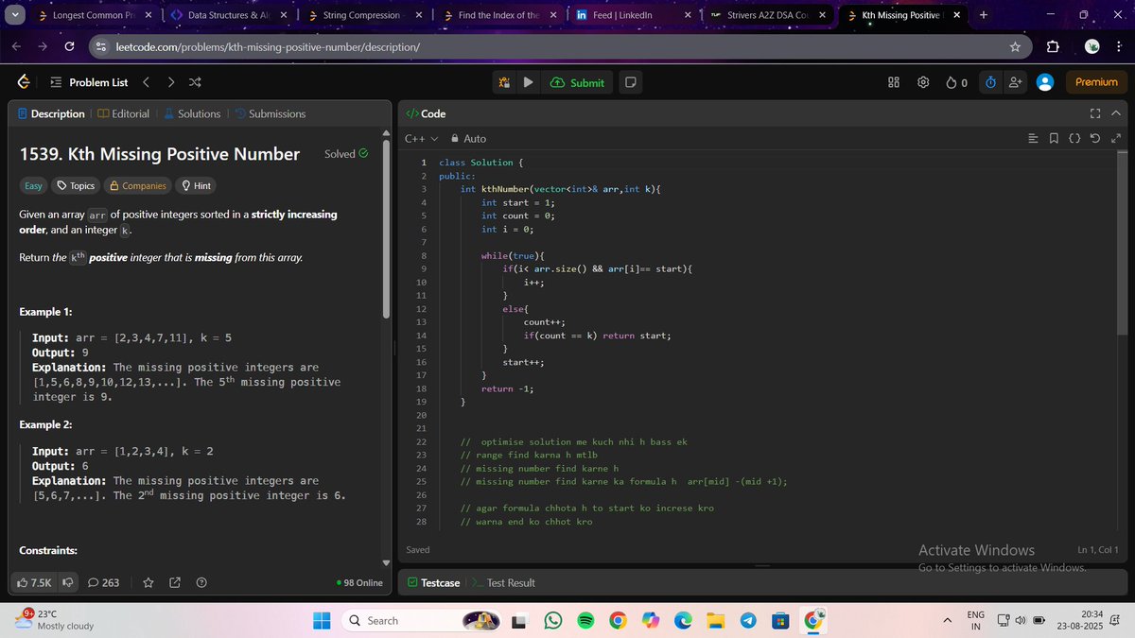Open the profile avatar menu
Viewport: 1135px width, 638px height.
(1045, 82)
